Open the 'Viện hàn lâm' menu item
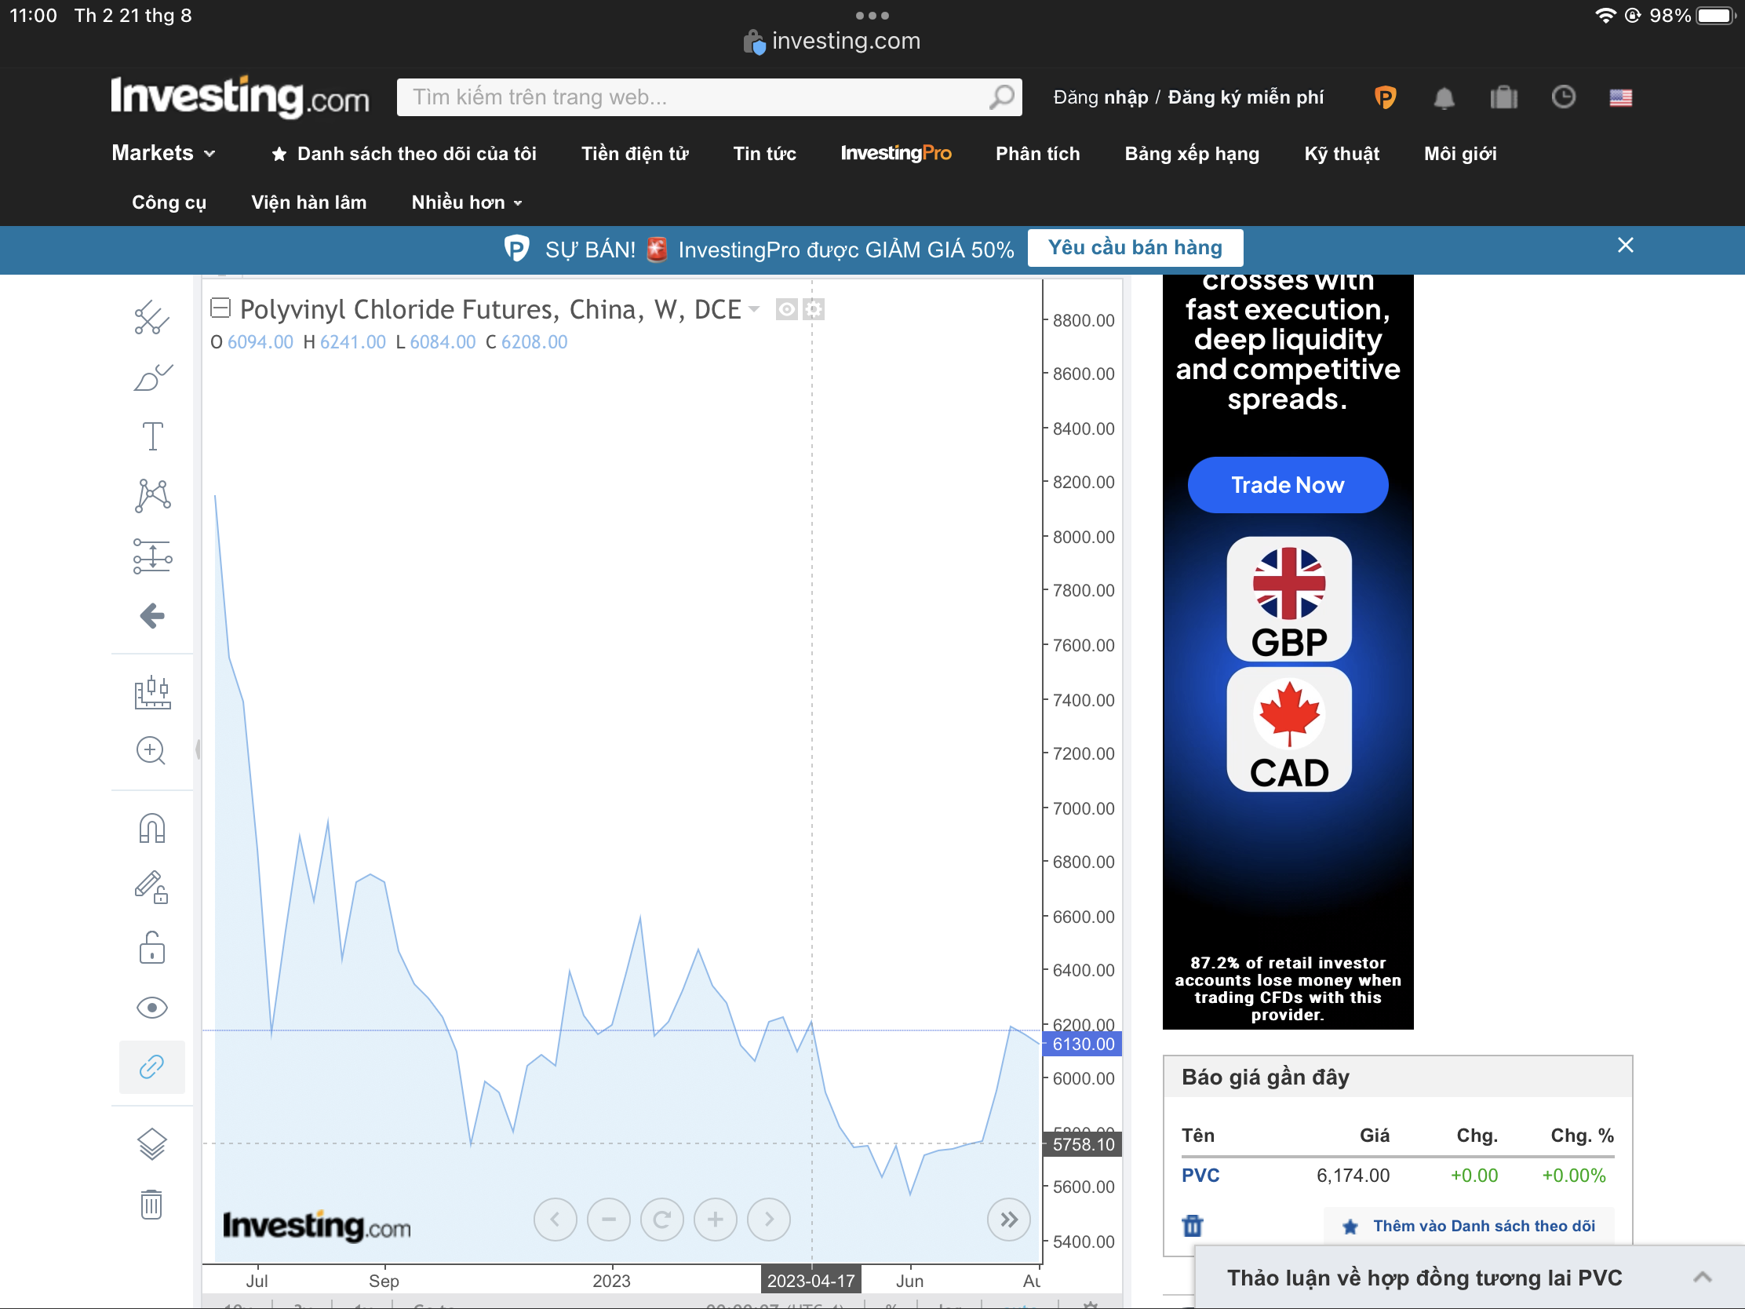 [x=308, y=202]
